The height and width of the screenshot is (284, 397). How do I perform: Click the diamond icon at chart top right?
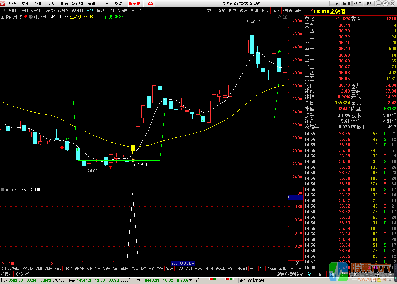pos(279,17)
